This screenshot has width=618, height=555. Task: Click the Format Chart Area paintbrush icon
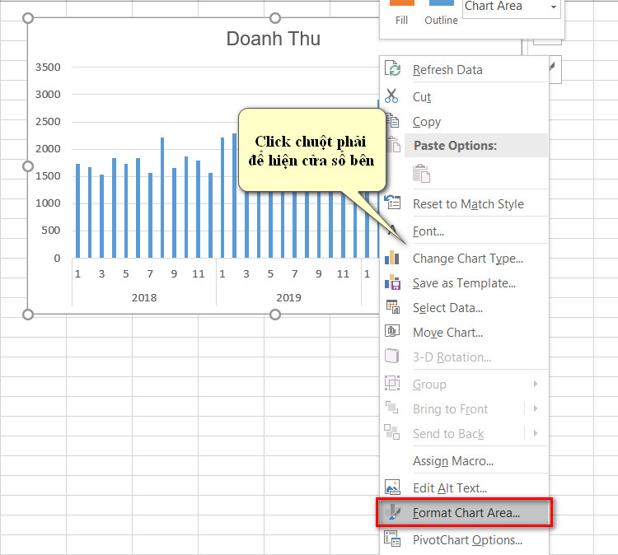point(393,512)
